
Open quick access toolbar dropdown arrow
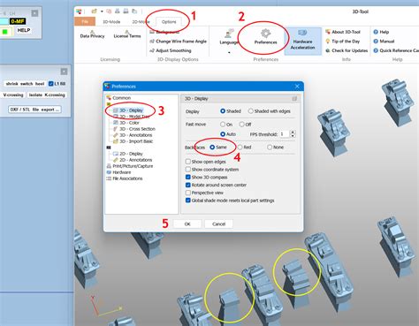click(x=102, y=11)
